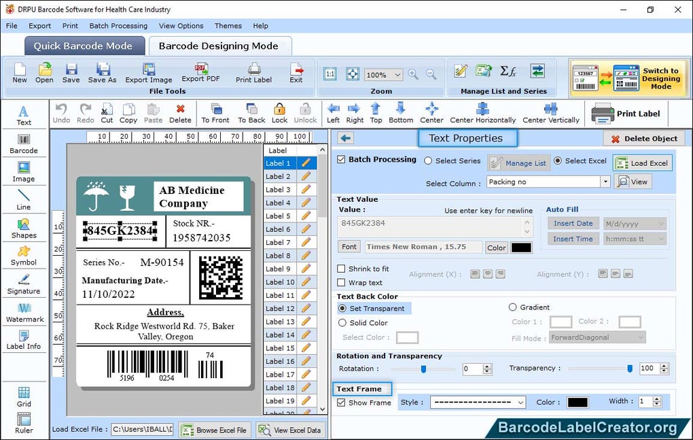Send object To Back
693x440 pixels.
[x=251, y=113]
